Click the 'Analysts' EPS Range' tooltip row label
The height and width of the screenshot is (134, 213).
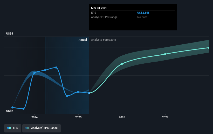pos(104,17)
